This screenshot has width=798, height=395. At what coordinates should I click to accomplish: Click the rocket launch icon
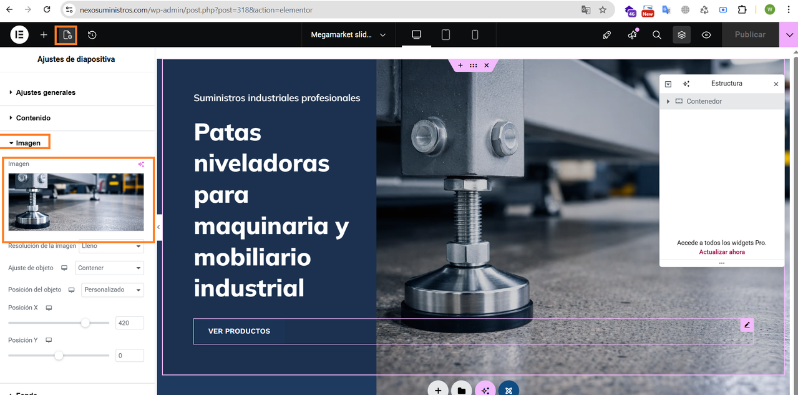pos(606,35)
